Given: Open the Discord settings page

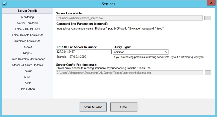Looking at the screenshot, I should click(28, 47).
